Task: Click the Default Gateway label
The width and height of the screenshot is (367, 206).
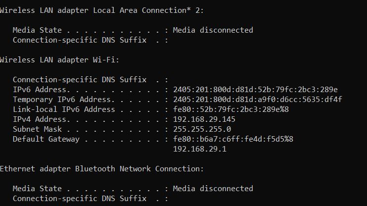Action: click(x=46, y=139)
